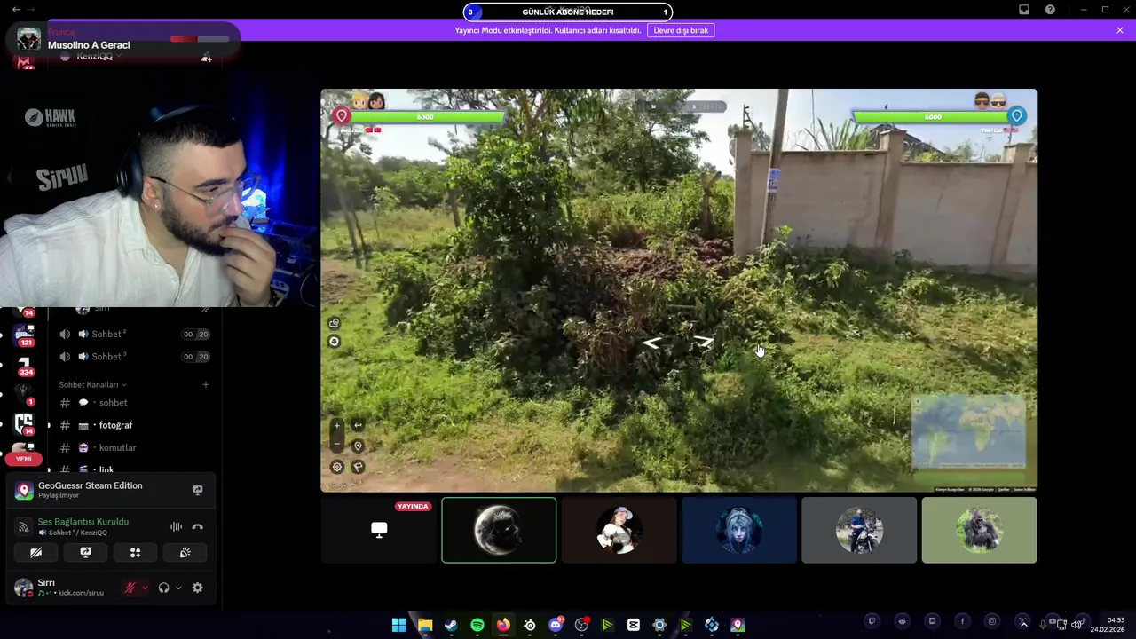Share your screen from voice panel
The width and height of the screenshot is (1136, 639).
pyautogui.click(x=85, y=552)
